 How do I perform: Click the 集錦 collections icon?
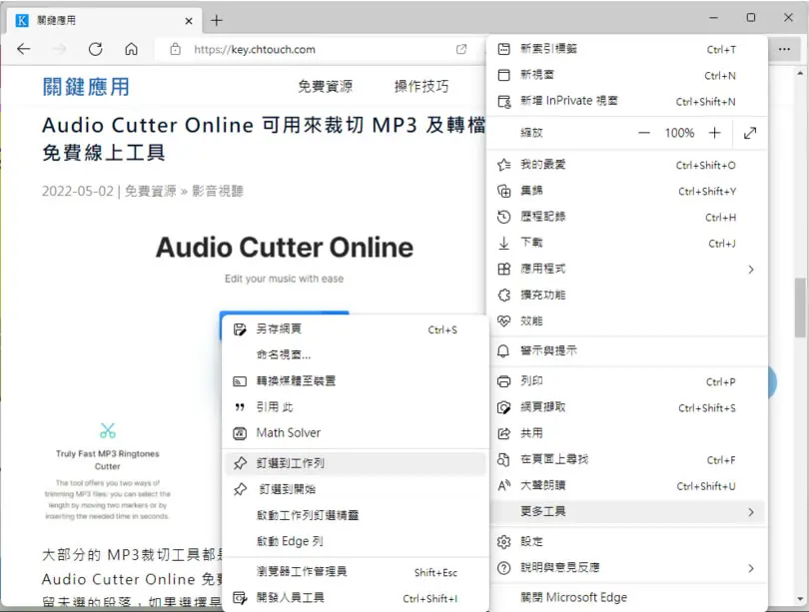tap(503, 191)
